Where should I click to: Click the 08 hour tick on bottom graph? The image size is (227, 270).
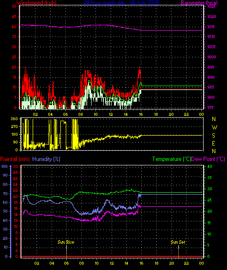[x=81, y=263]
